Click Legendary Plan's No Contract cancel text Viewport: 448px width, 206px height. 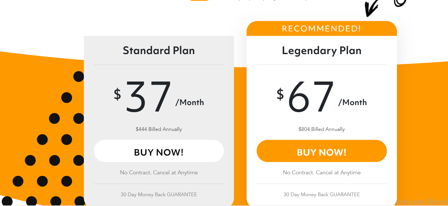click(321, 173)
